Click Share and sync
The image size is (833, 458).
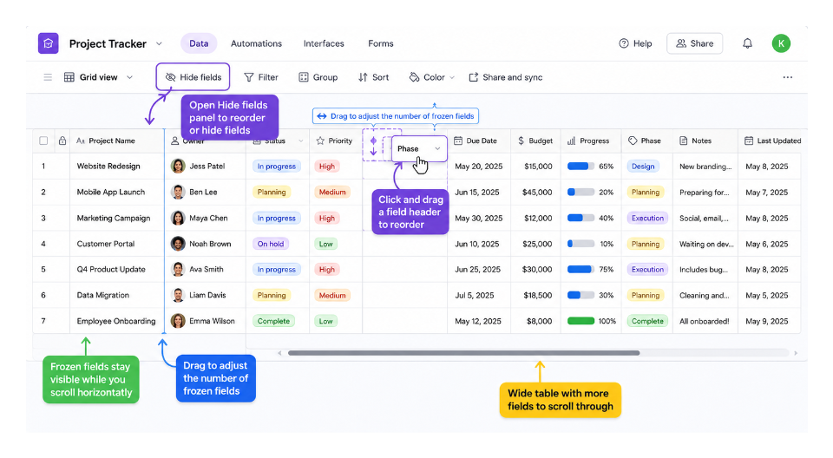[505, 77]
